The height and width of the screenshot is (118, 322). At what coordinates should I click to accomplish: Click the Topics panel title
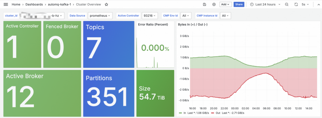pyautogui.click(x=95, y=27)
